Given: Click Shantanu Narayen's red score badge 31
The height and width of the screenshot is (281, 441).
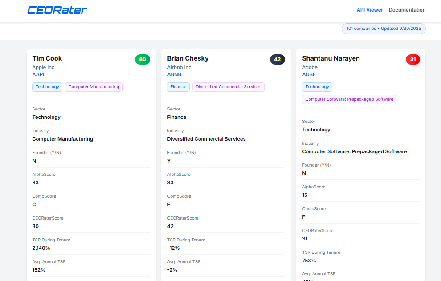Looking at the screenshot, I should [412, 59].
